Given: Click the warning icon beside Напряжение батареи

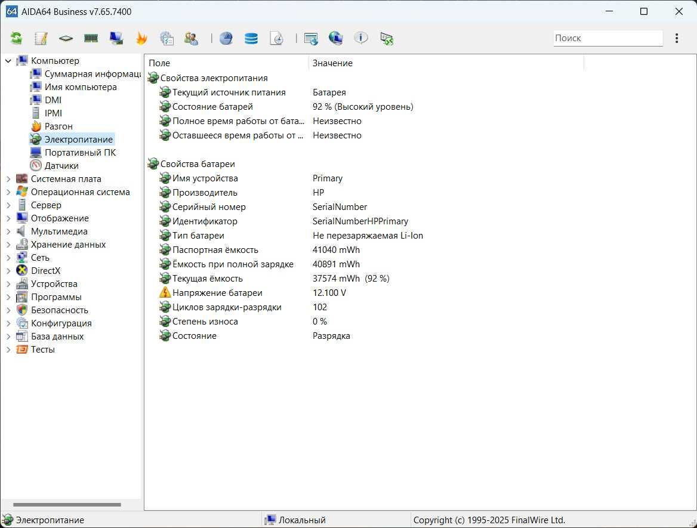Looking at the screenshot, I should point(165,292).
